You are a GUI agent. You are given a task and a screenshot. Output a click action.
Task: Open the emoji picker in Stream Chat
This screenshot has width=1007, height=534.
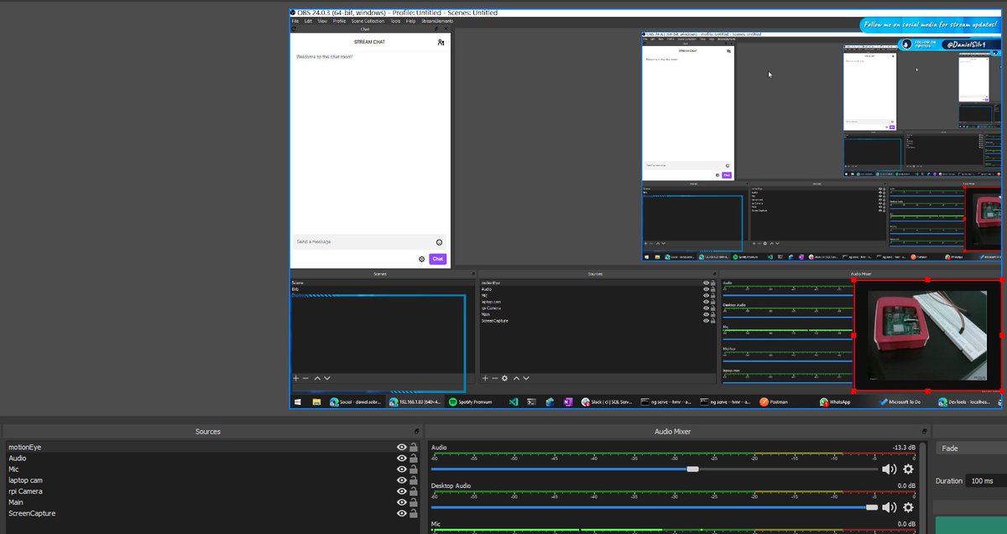439,241
